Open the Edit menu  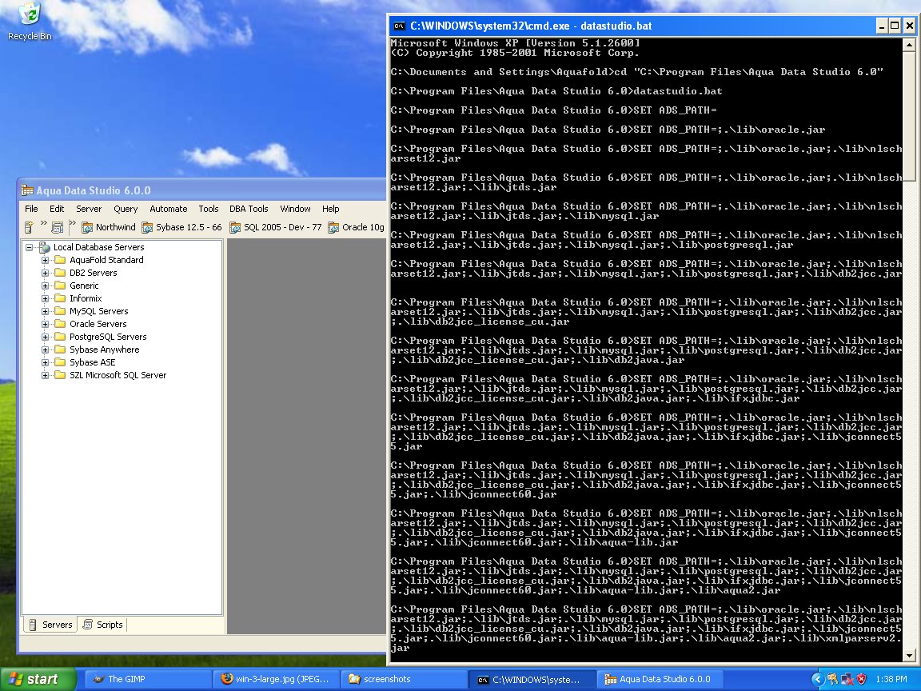[57, 209]
